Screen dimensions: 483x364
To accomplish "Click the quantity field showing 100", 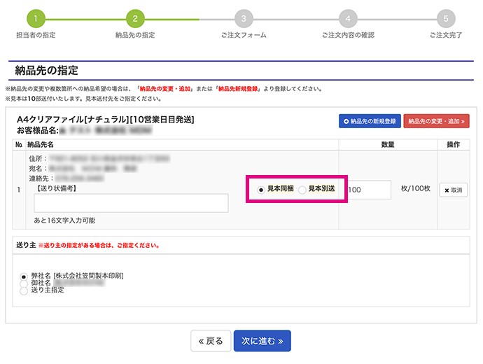I will 368,190.
